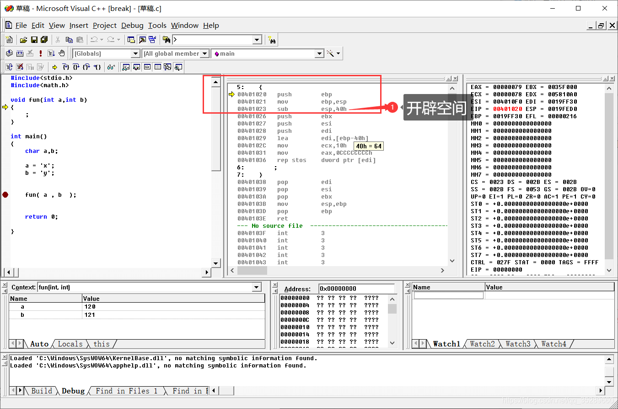Expand the Redo history dropdown arrow

pos(118,40)
